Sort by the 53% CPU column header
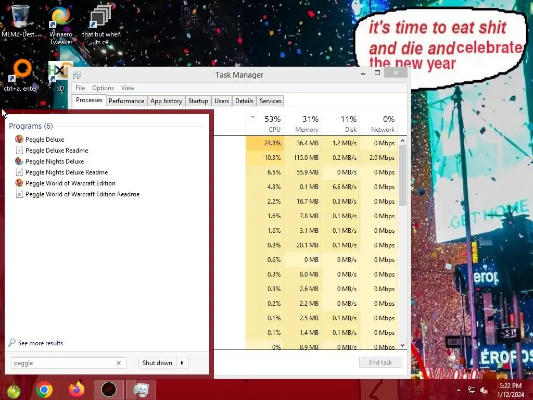Image resolution: width=533 pixels, height=400 pixels. click(x=265, y=124)
